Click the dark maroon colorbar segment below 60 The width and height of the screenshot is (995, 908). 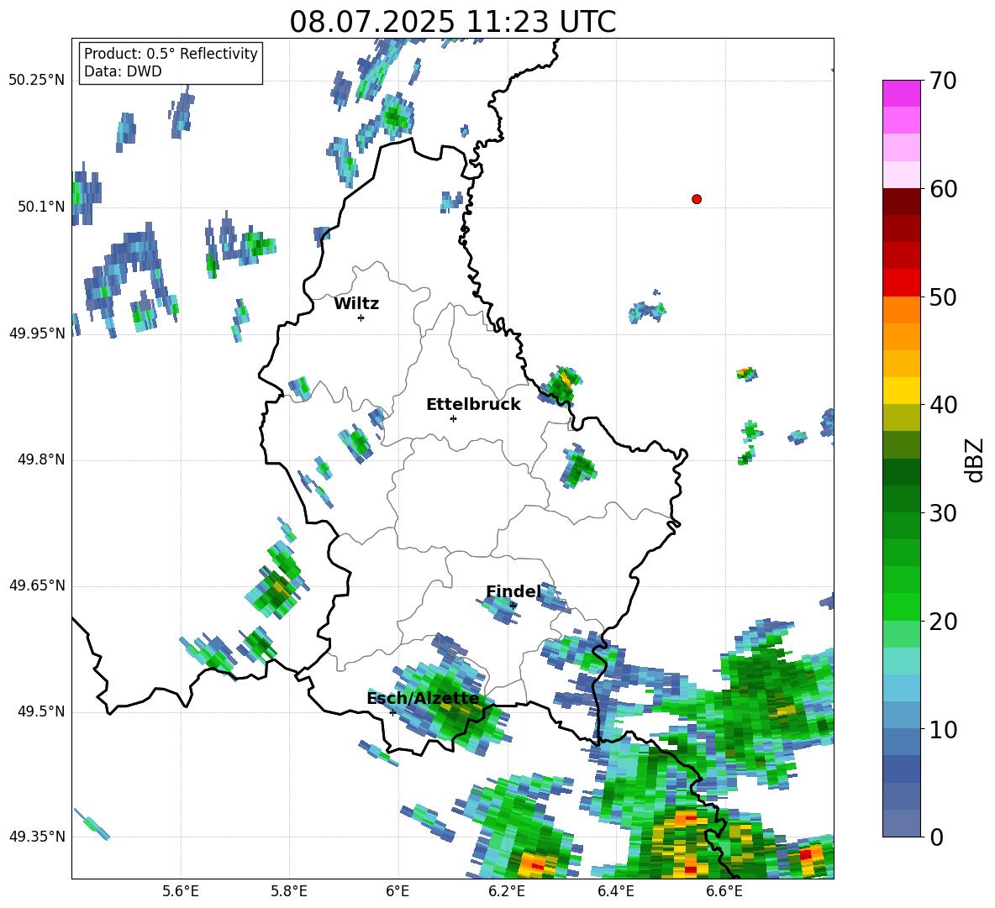[x=901, y=201]
